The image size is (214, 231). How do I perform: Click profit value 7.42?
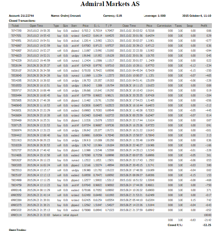(209, 200)
